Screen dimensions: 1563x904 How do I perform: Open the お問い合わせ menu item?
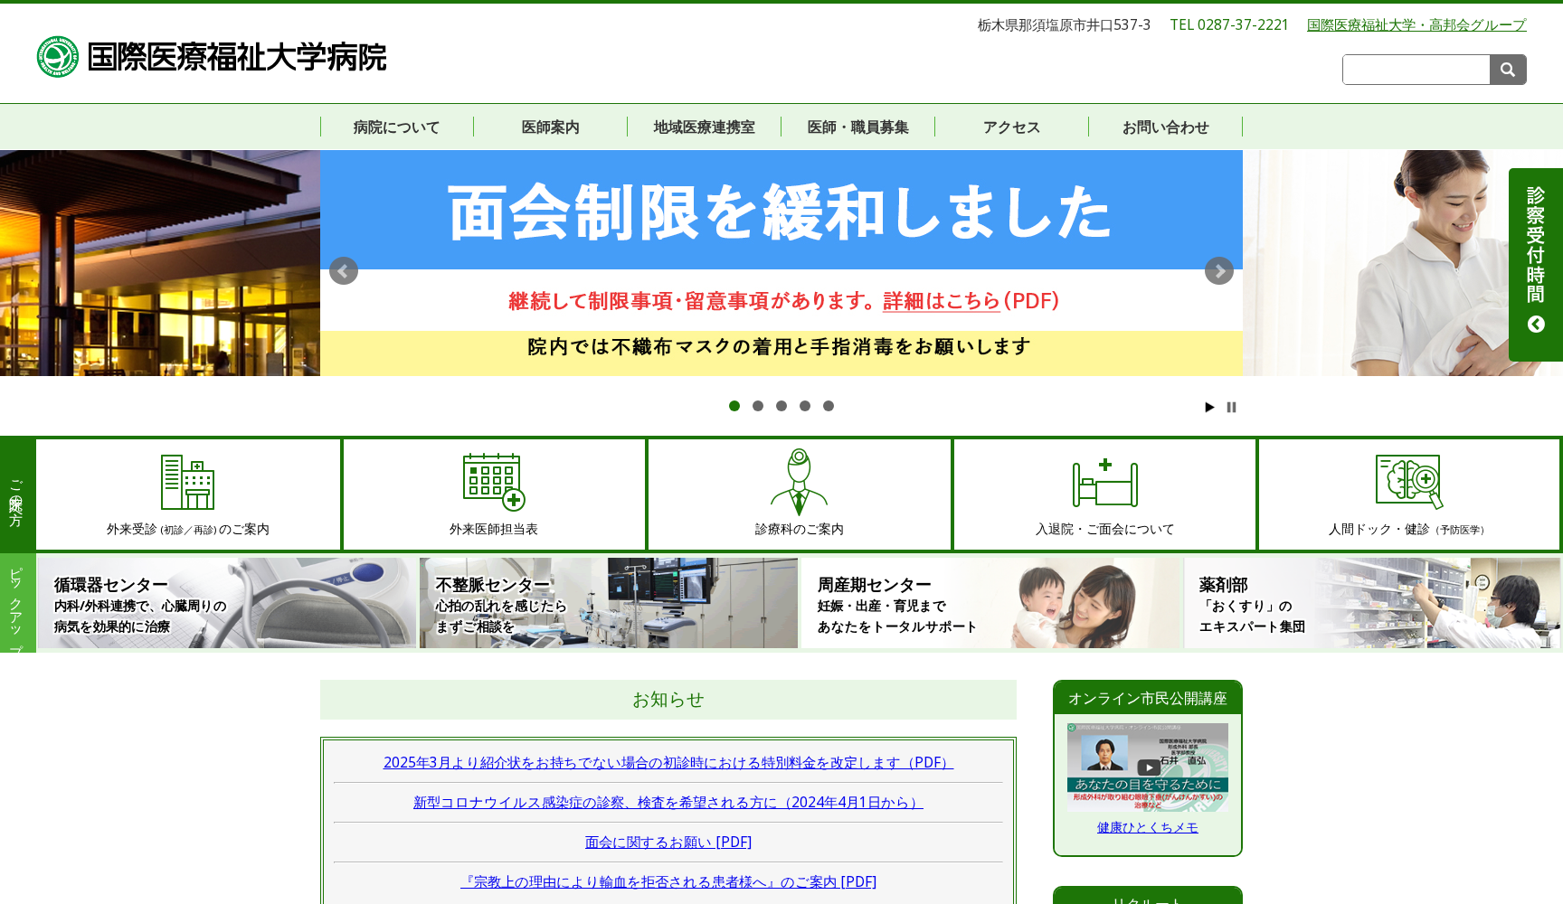click(1166, 127)
